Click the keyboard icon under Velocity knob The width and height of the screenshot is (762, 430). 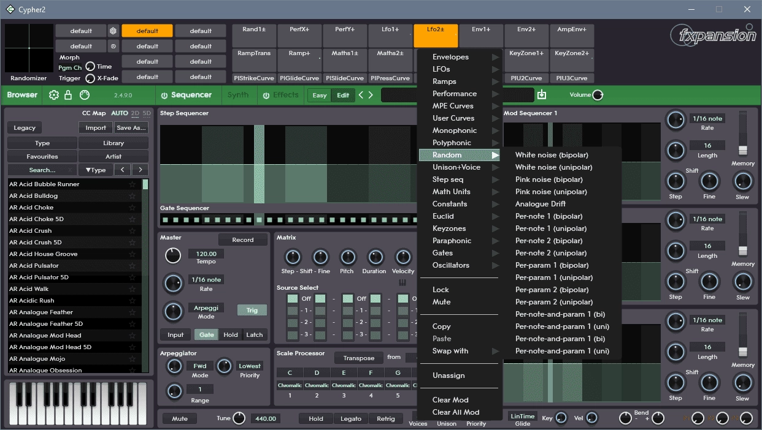[403, 282]
